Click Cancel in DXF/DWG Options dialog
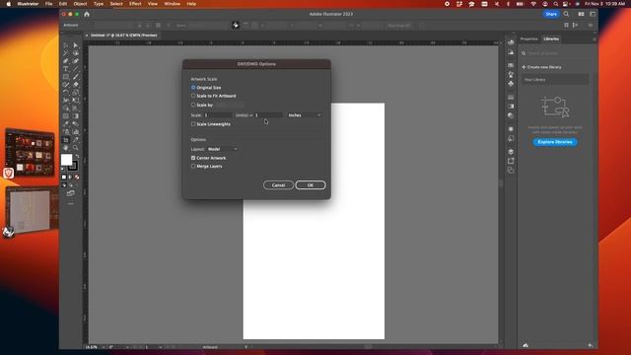 click(x=278, y=185)
